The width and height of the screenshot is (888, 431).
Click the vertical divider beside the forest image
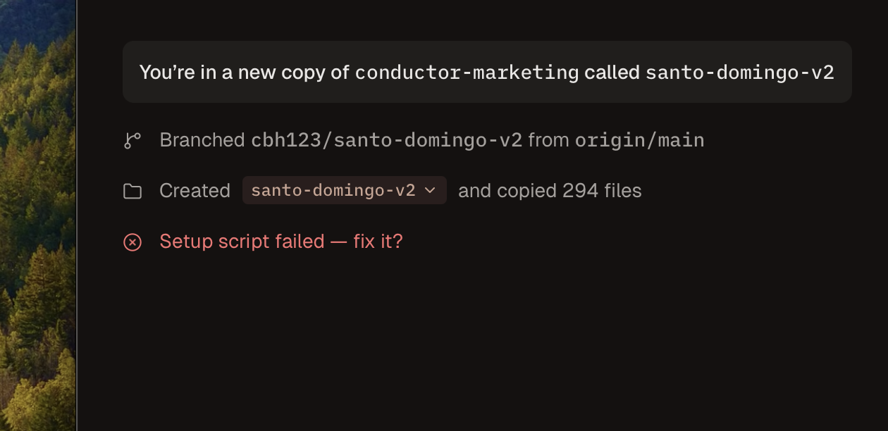tap(76, 211)
